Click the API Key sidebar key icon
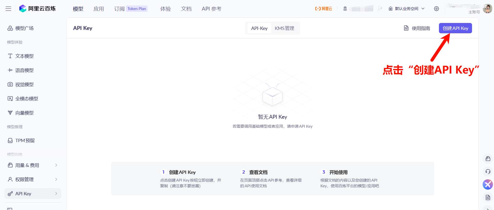Image resolution: width=494 pixels, height=210 pixels. (10, 194)
